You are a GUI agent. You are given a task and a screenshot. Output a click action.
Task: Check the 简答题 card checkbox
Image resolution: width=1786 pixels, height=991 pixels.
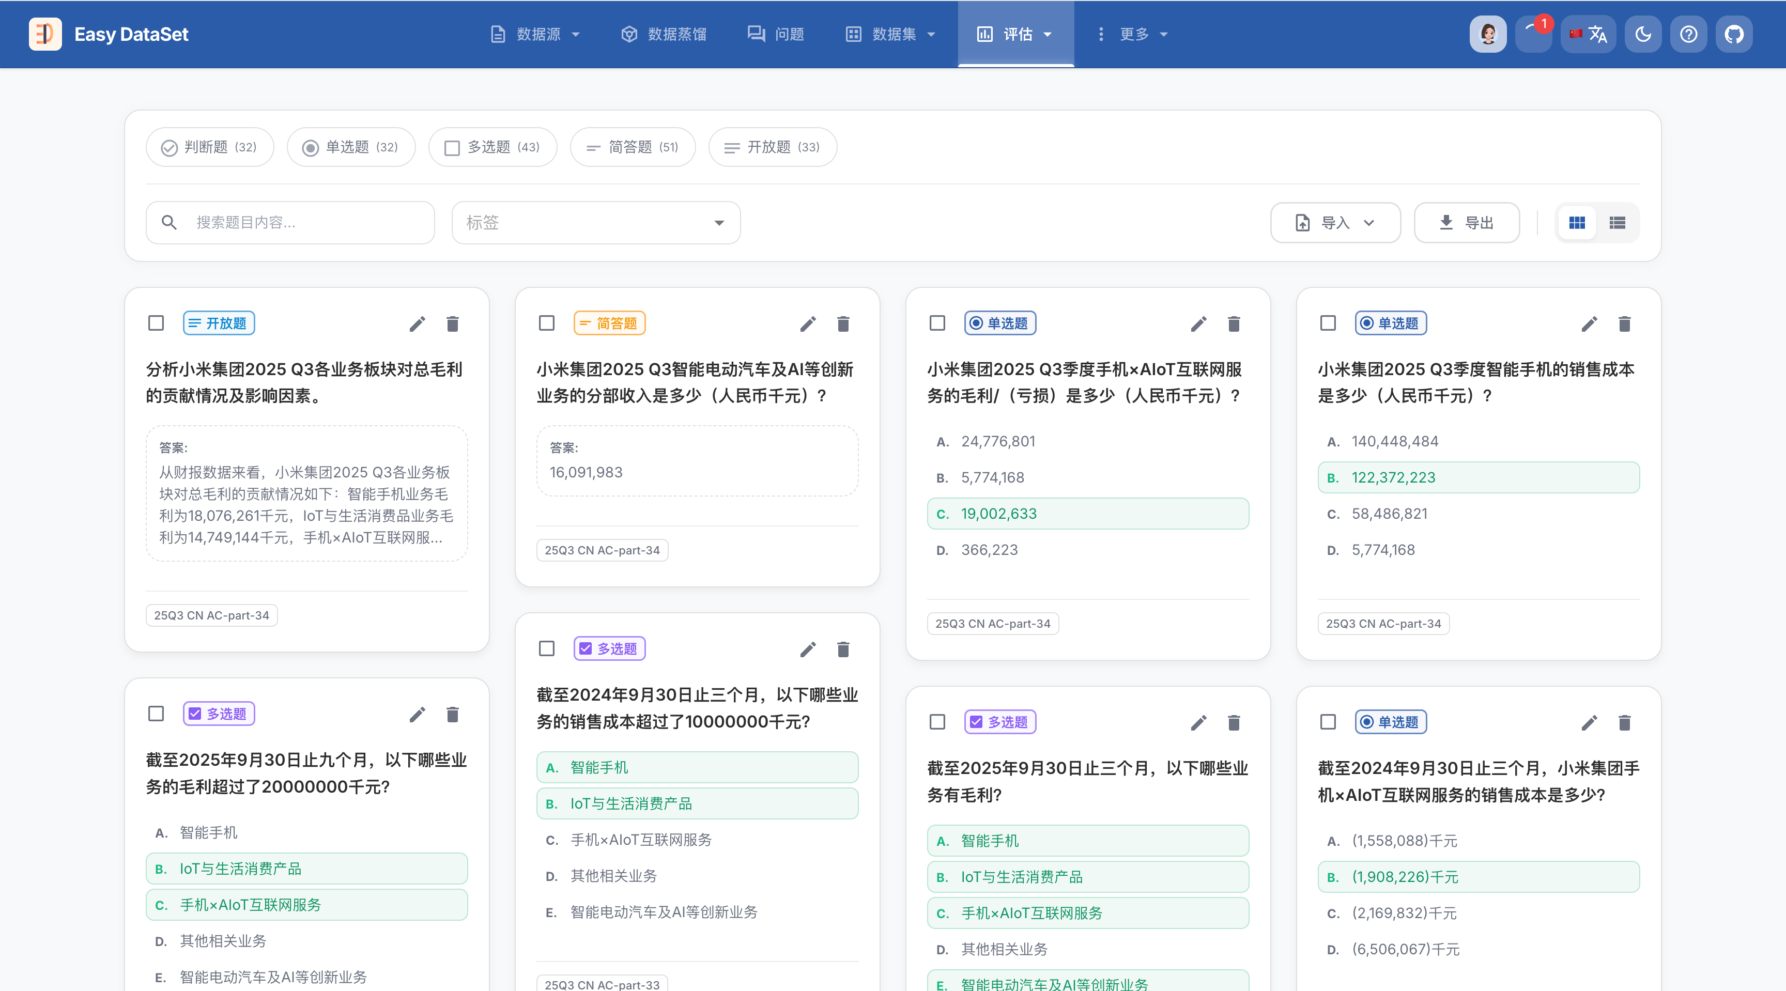546,323
